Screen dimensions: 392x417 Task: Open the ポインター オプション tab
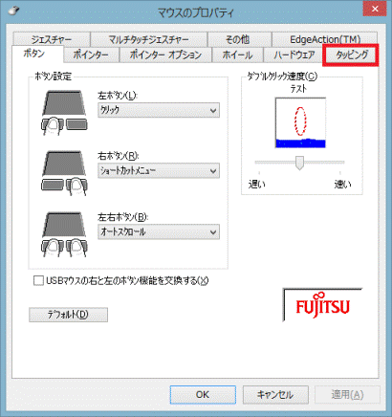click(165, 55)
